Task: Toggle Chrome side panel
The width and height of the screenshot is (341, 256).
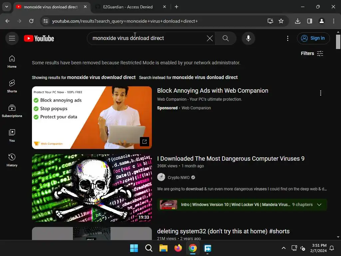Action: pos(310,21)
